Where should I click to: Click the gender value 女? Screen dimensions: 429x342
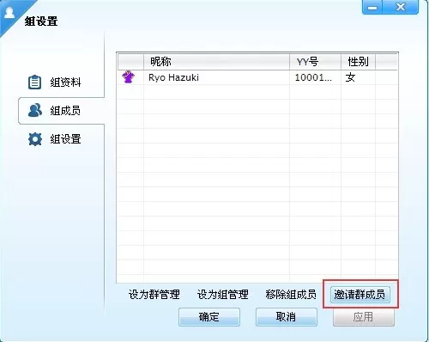click(x=350, y=77)
